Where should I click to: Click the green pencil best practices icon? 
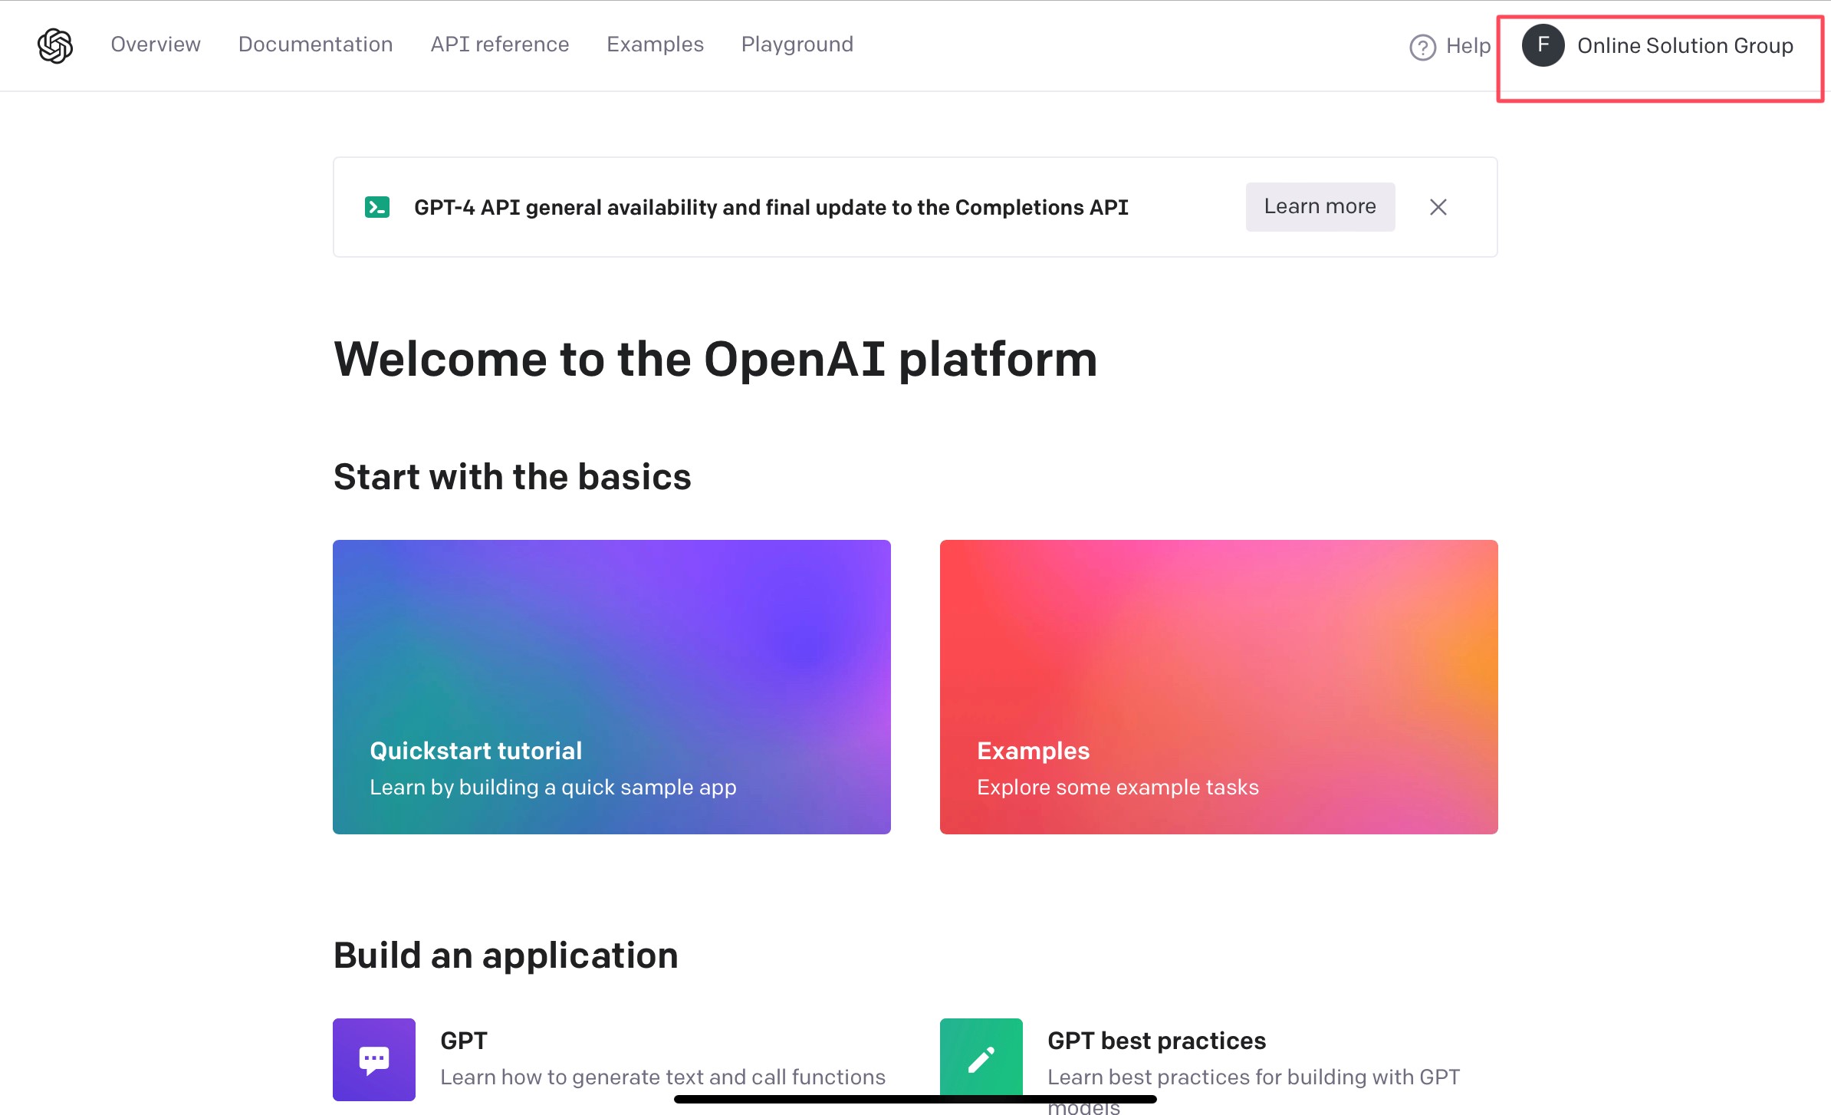(981, 1059)
